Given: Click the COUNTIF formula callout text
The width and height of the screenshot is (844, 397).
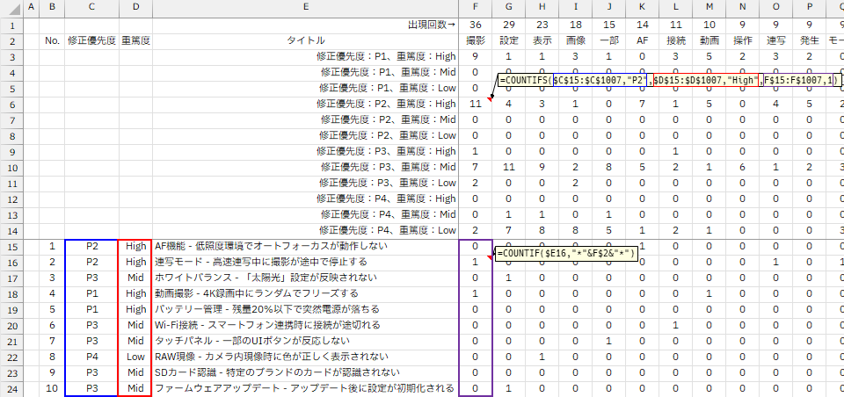Looking at the screenshot, I should [x=567, y=253].
